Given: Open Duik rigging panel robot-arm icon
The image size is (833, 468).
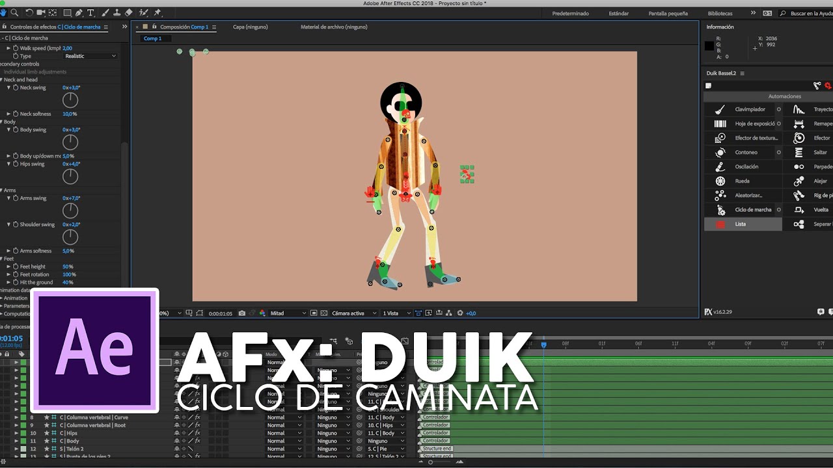Looking at the screenshot, I should coord(817,85).
